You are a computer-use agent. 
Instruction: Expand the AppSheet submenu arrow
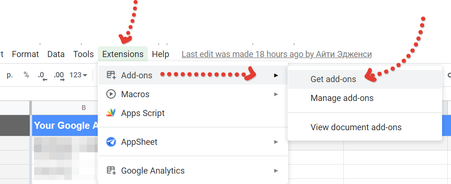pos(276,142)
